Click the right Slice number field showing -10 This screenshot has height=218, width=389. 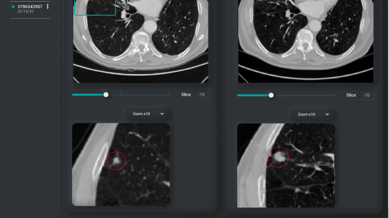366,95
